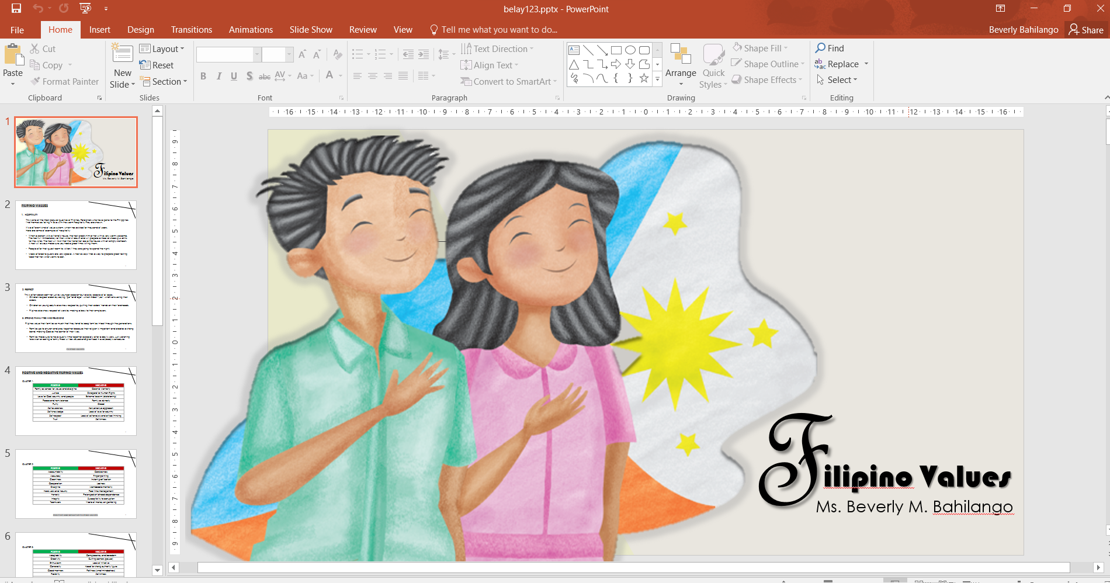Open Align Text dropdown
This screenshot has height=583, width=1110.
(490, 65)
